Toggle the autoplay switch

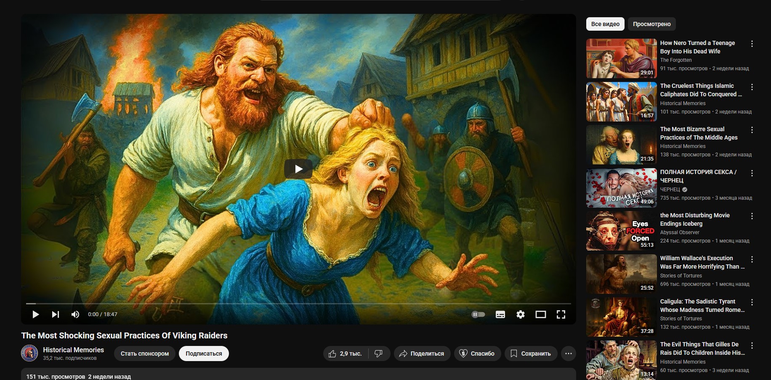(478, 314)
